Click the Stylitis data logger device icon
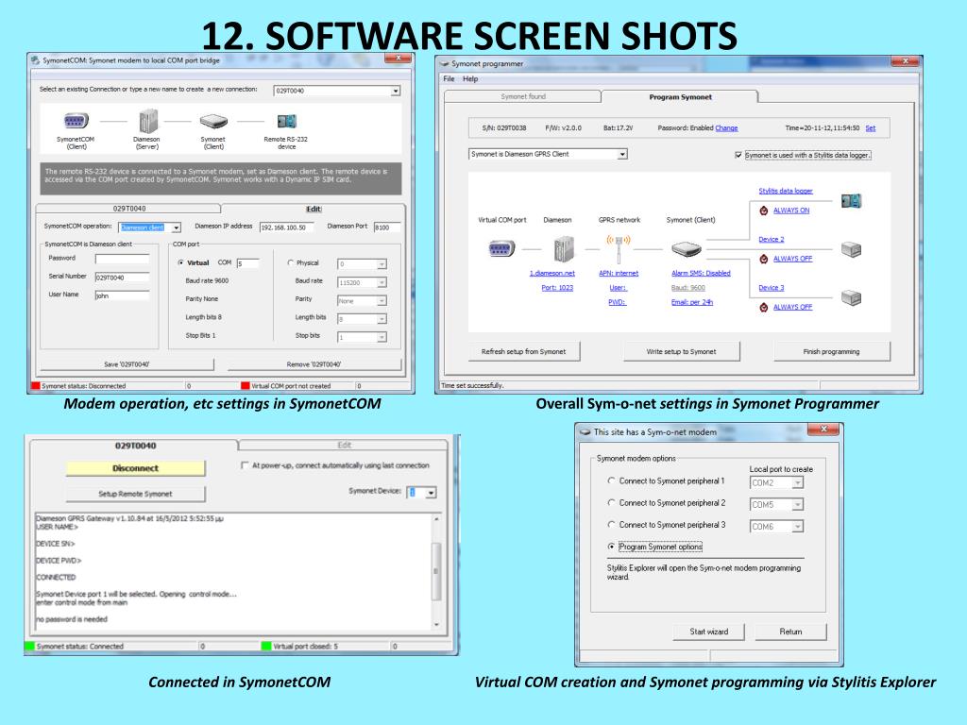The image size is (967, 725). (x=851, y=200)
